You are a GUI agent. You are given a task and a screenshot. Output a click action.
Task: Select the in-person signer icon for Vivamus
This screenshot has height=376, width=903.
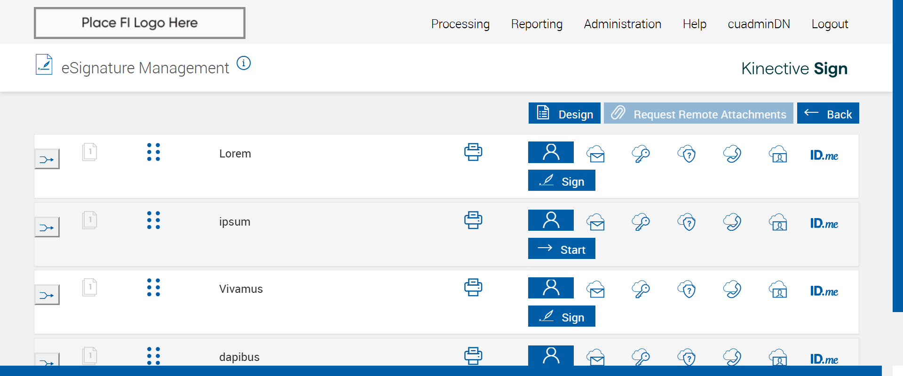pos(551,288)
